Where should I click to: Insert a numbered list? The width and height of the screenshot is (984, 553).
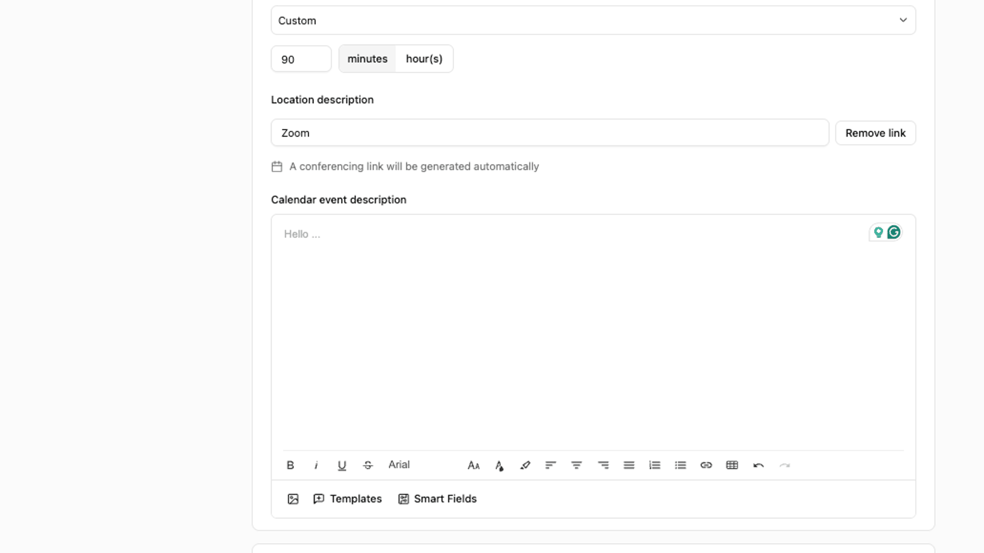tap(654, 465)
